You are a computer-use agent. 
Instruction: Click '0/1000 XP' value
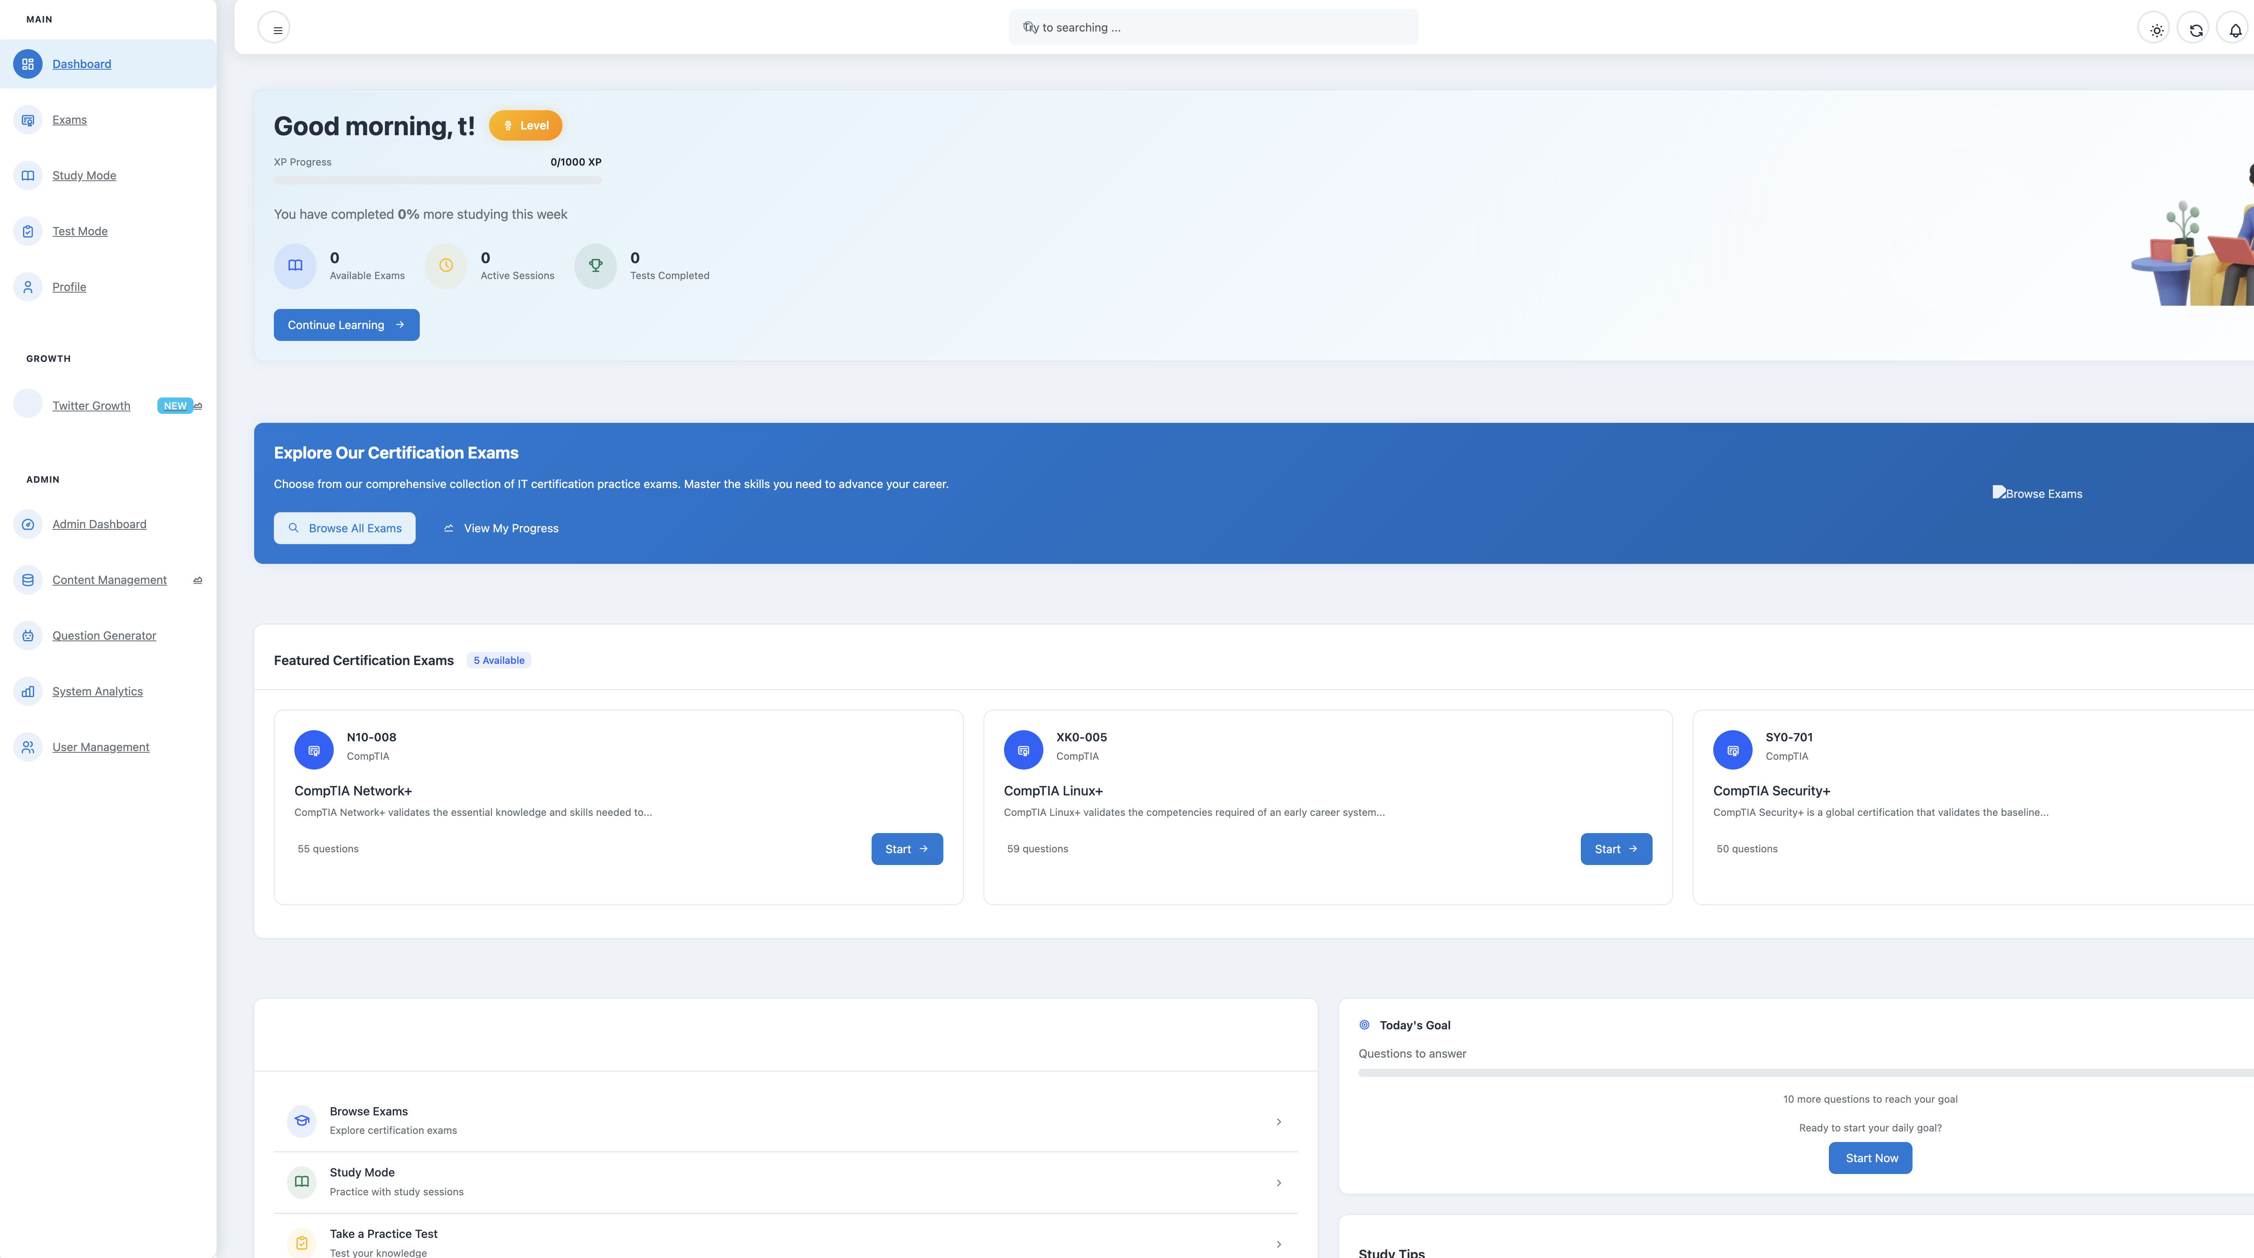tap(576, 162)
